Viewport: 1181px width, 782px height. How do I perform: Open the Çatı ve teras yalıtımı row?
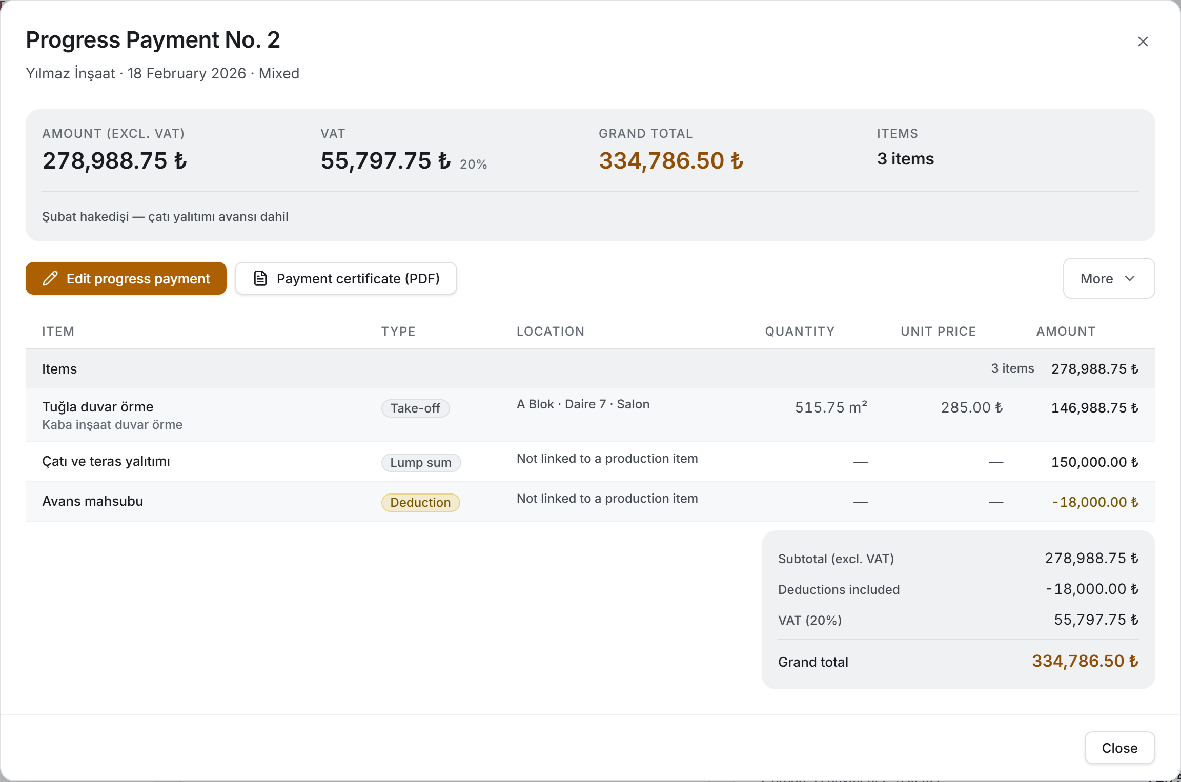point(590,462)
